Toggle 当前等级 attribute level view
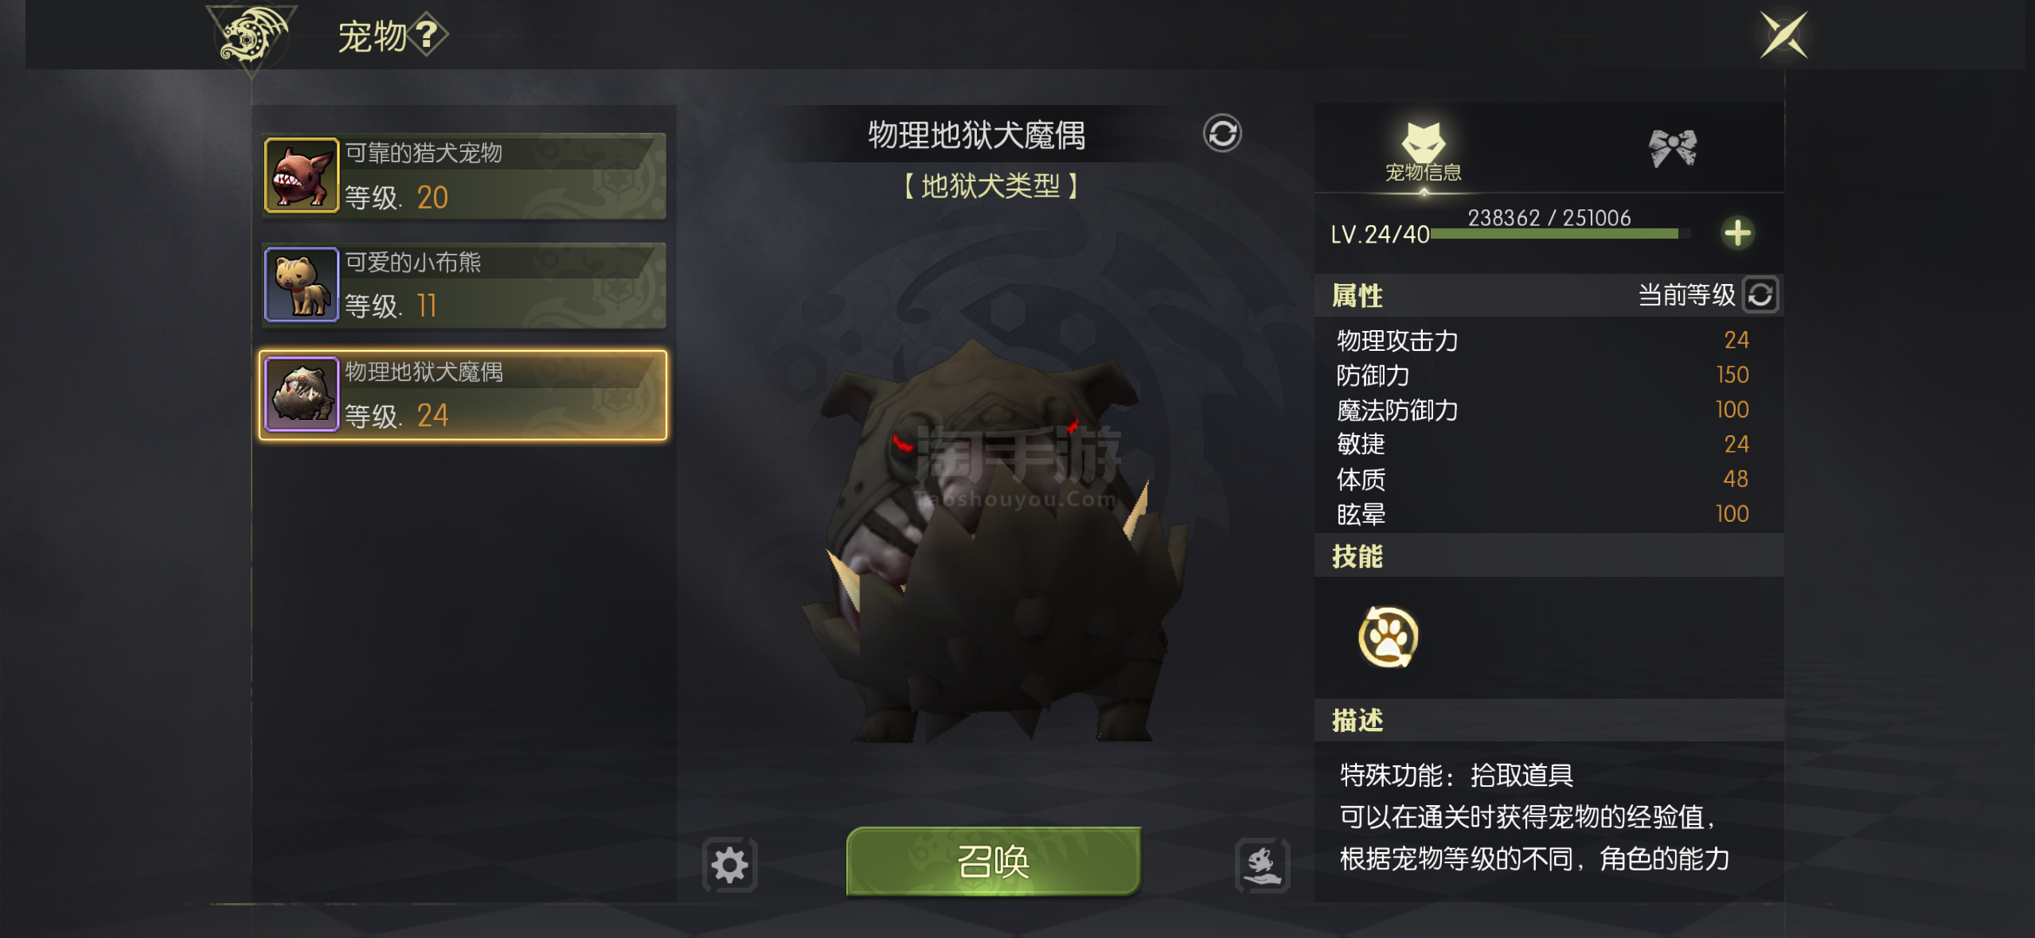2035x938 pixels. [1761, 295]
